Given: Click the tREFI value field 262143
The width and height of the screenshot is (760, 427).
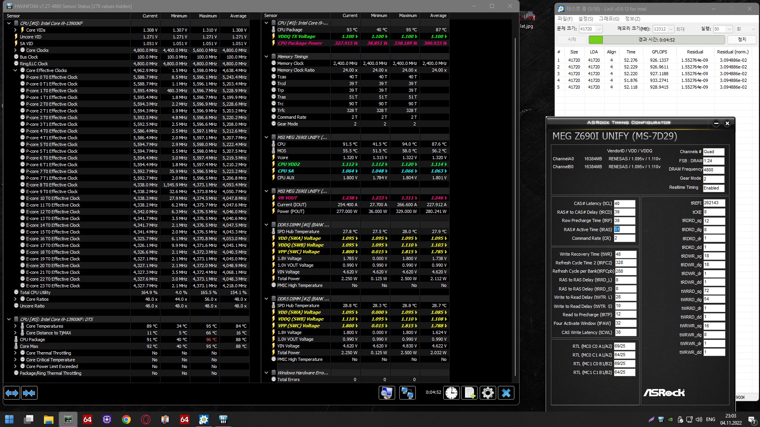Looking at the screenshot, I should point(714,203).
